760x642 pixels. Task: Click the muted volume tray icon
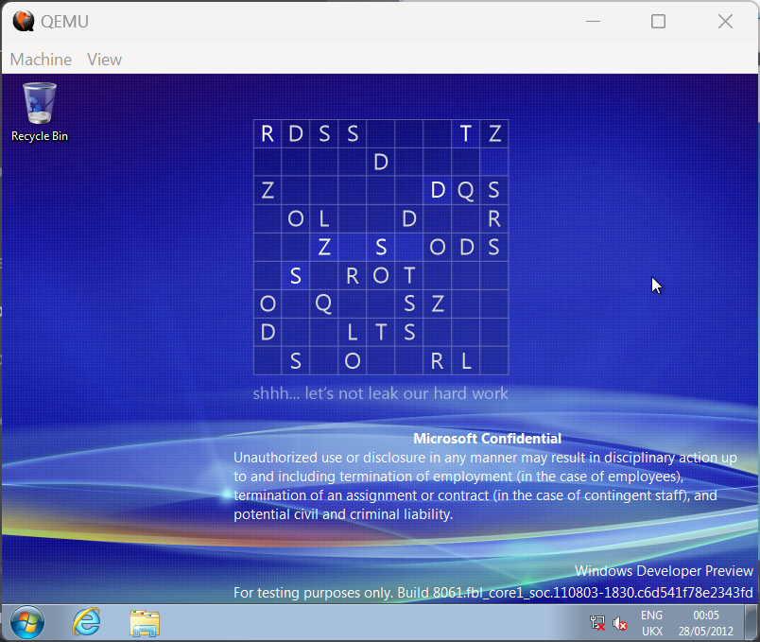tap(619, 623)
